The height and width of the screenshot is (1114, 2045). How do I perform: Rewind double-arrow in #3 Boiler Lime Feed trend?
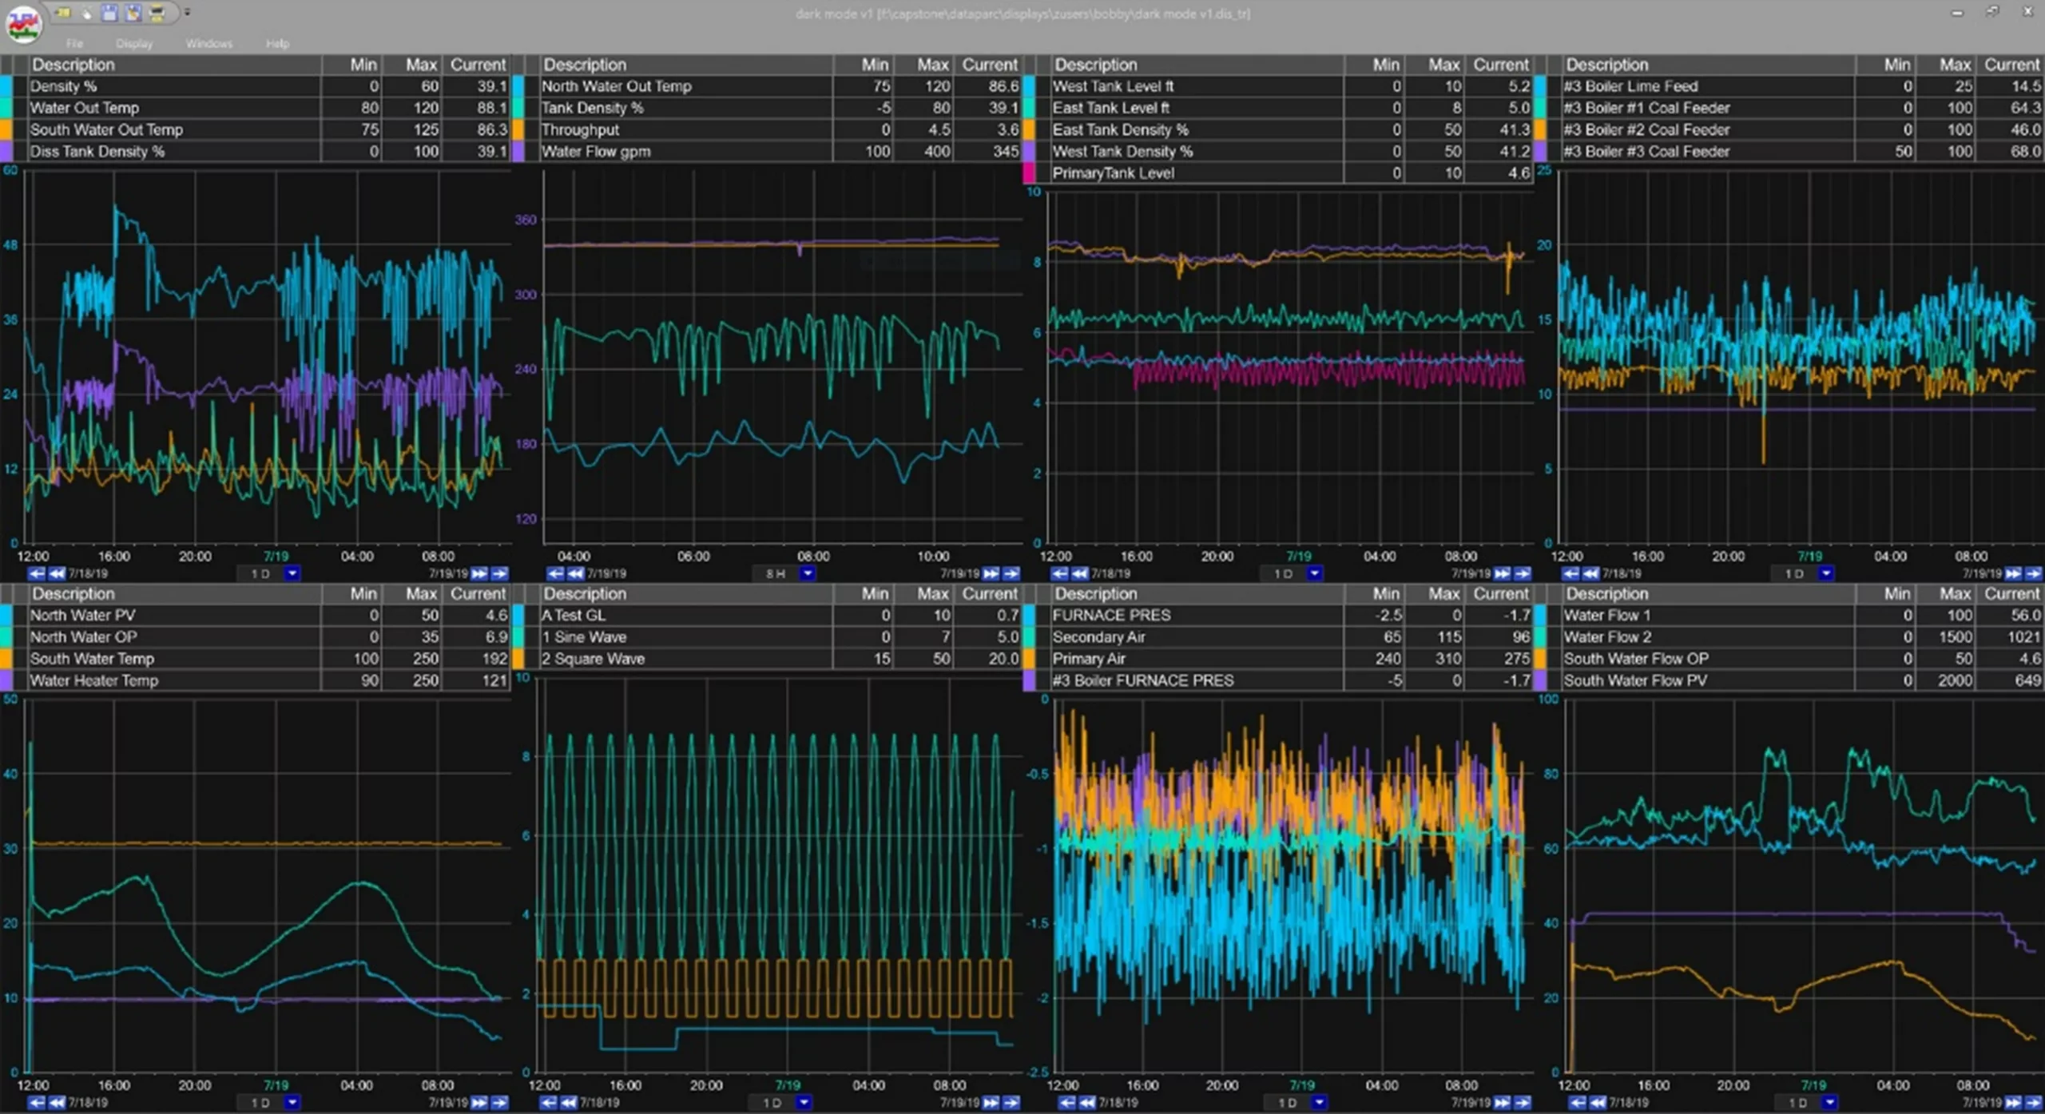tap(1590, 573)
